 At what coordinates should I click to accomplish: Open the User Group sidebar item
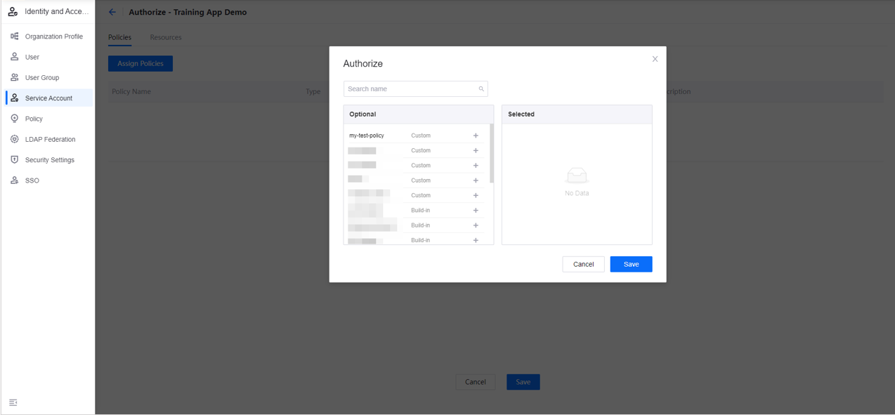point(42,78)
